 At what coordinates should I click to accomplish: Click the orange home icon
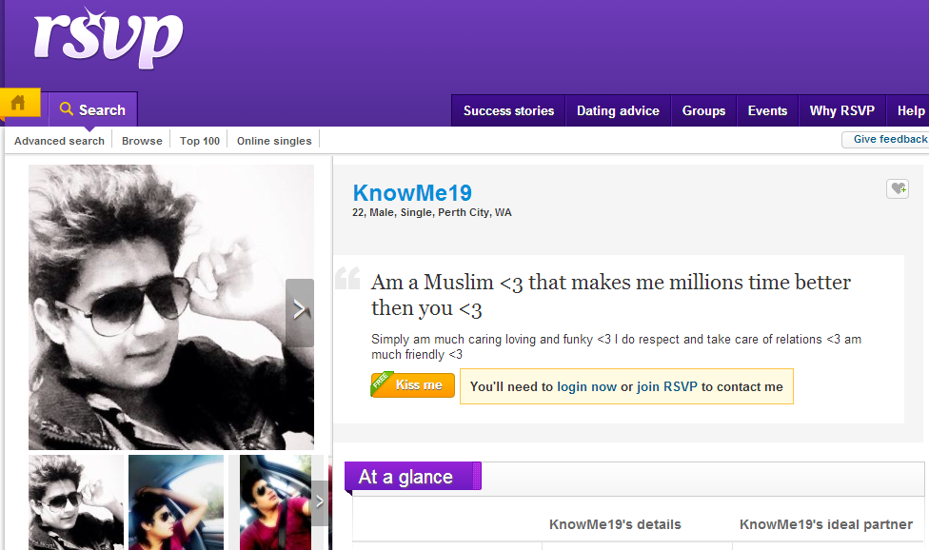(19, 103)
